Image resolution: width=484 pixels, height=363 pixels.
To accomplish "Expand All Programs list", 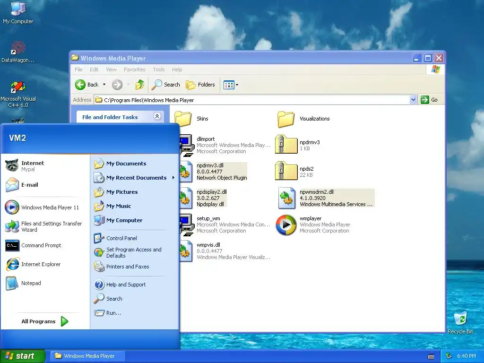I will (x=45, y=321).
